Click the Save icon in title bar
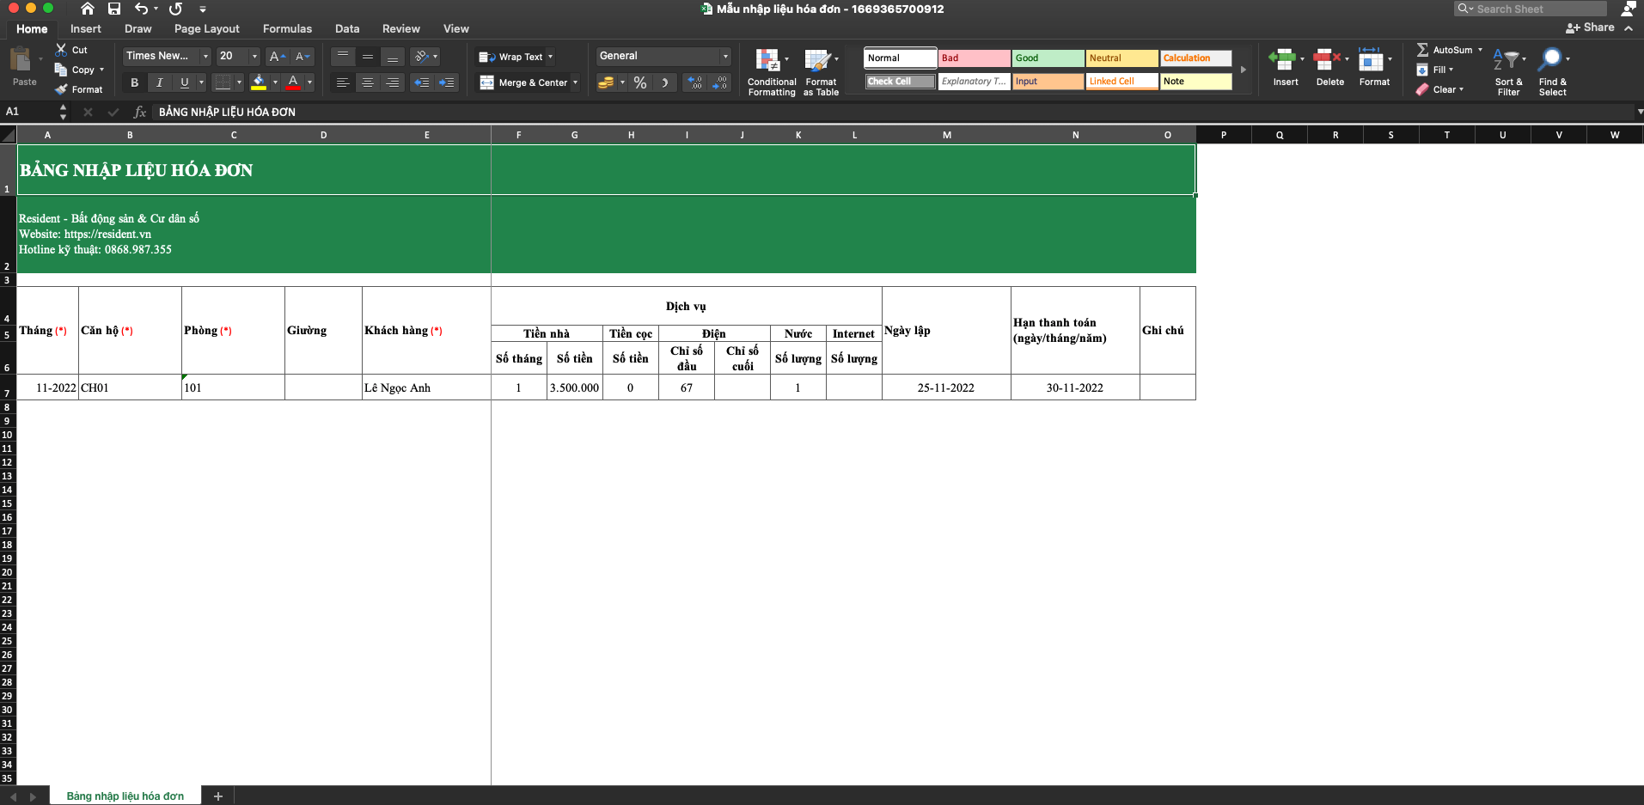 [x=114, y=9]
